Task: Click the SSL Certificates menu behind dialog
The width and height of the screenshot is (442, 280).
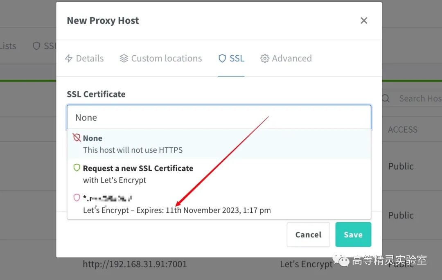Action: pyautogui.click(x=45, y=46)
